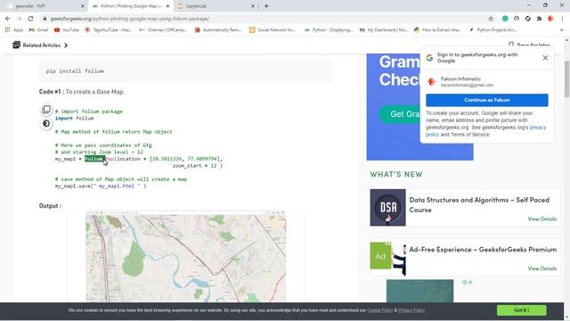This screenshot has height=321, width=570.
Task: Open the Gmail bookmark
Action: 38,29
